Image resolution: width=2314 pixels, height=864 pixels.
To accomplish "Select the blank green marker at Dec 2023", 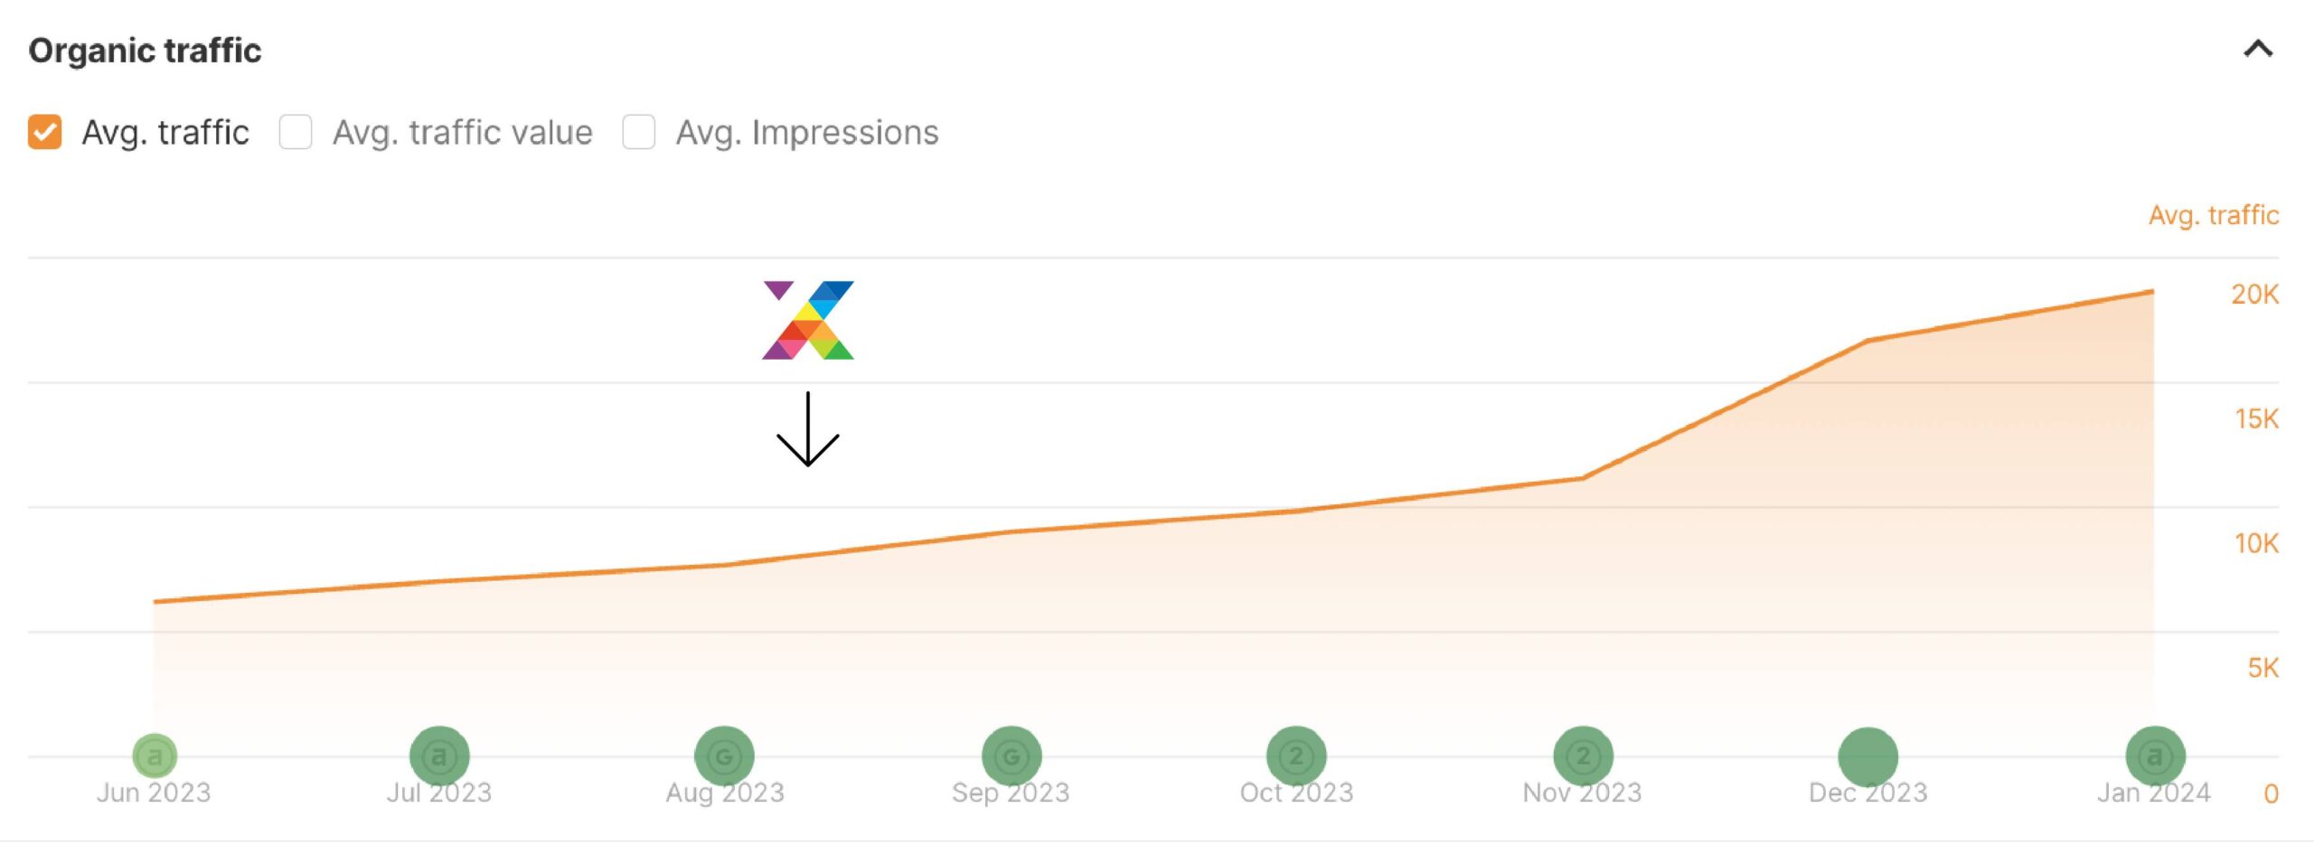I will (x=1867, y=756).
